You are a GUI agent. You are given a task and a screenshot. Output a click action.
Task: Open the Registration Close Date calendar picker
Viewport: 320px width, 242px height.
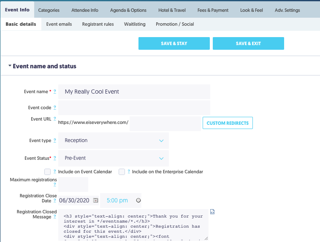[95, 200]
